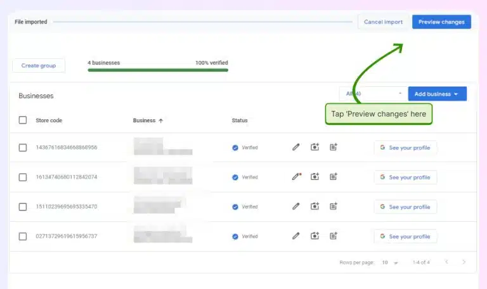
Task: Click the '4 businesses' label
Action: pyautogui.click(x=104, y=63)
